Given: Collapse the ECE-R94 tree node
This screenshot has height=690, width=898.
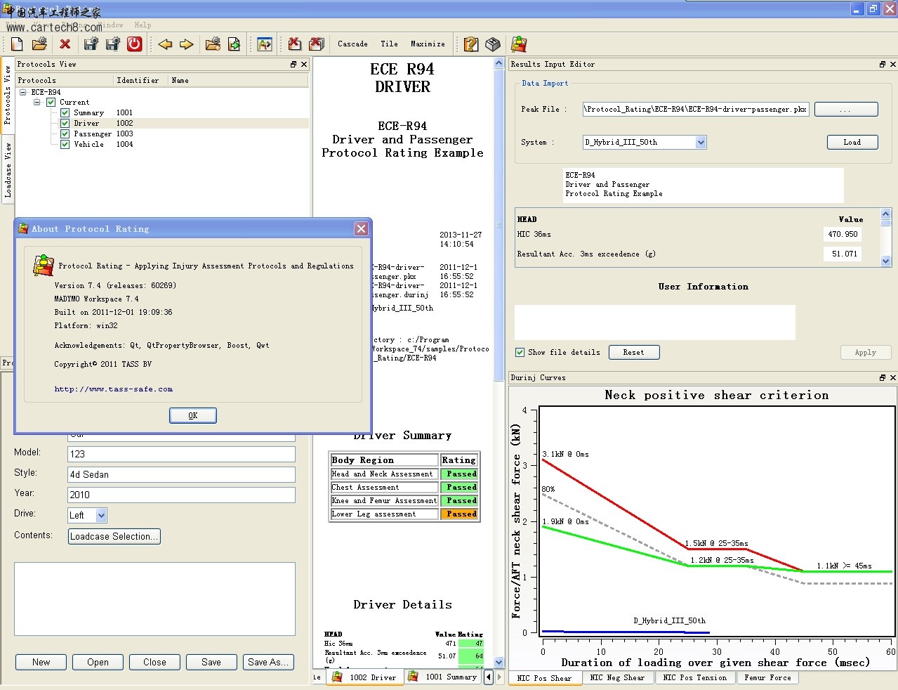Looking at the screenshot, I should pyautogui.click(x=23, y=92).
